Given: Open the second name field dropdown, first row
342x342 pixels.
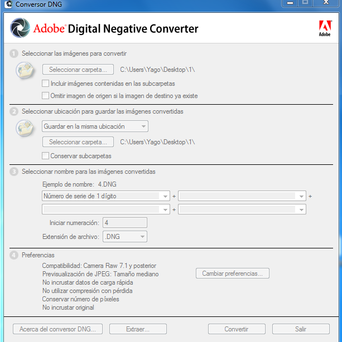Looking at the screenshot, I should [x=242, y=196].
